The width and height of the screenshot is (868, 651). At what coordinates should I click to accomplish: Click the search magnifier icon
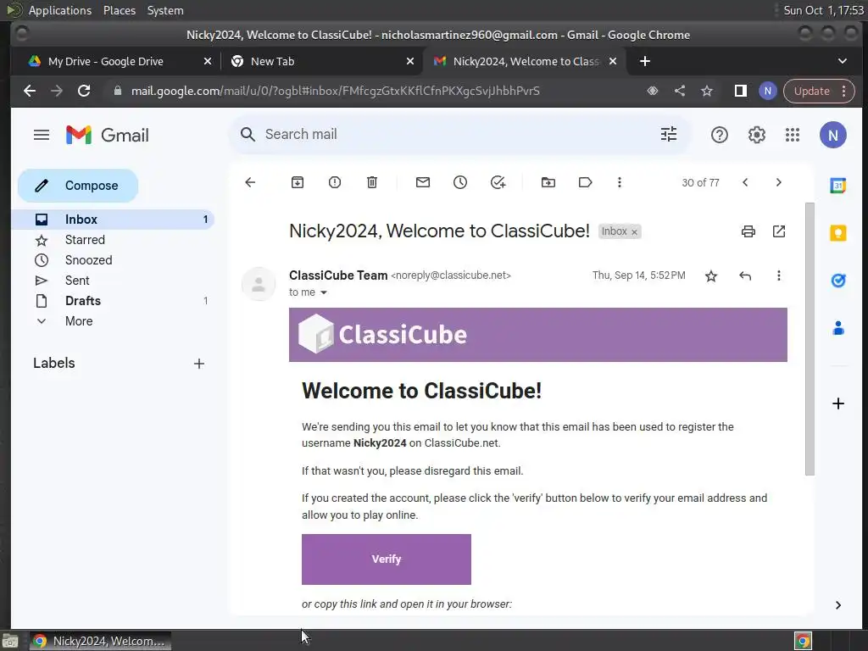click(x=248, y=135)
